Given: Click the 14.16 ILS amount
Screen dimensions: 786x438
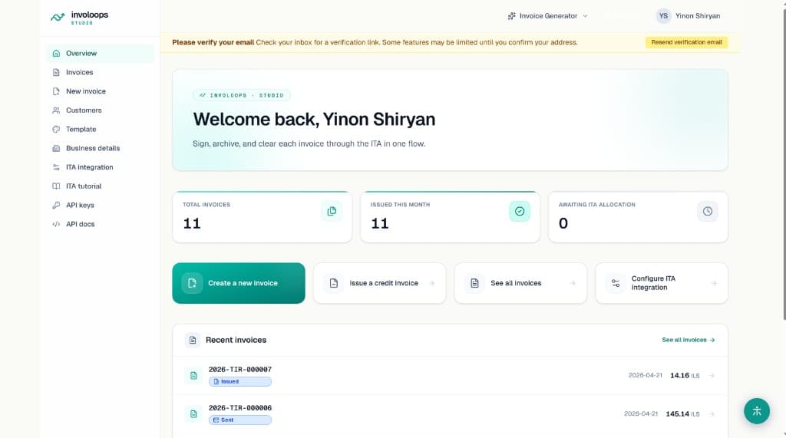Looking at the screenshot, I should click(x=685, y=375).
